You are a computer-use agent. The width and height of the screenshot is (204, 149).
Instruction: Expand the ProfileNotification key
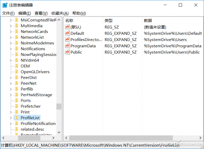pos(11,123)
